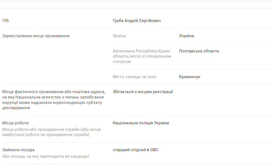272x168 pixels.
Task: Click the Місто, селище чи село label
Action: tap(135, 77)
